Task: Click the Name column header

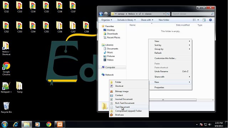Action: [x=151, y=25]
